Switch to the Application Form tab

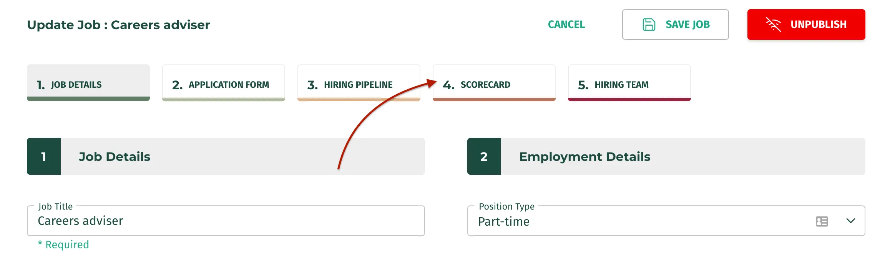[224, 83]
